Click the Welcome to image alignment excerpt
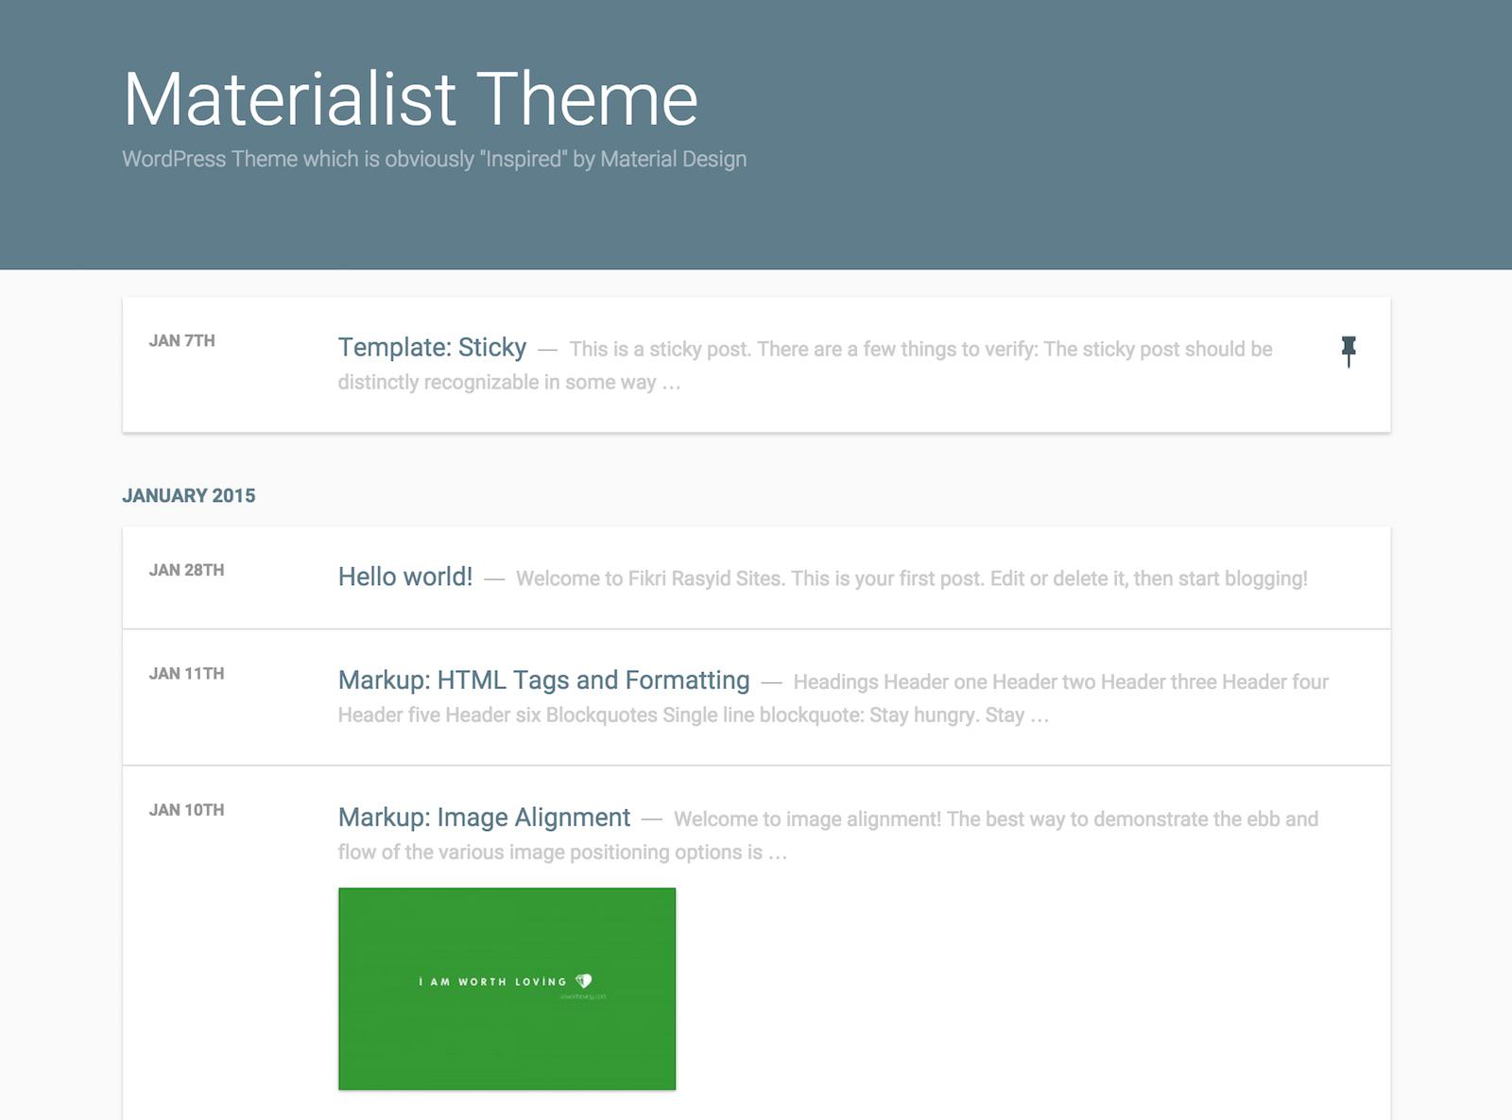 pyautogui.click(x=995, y=819)
